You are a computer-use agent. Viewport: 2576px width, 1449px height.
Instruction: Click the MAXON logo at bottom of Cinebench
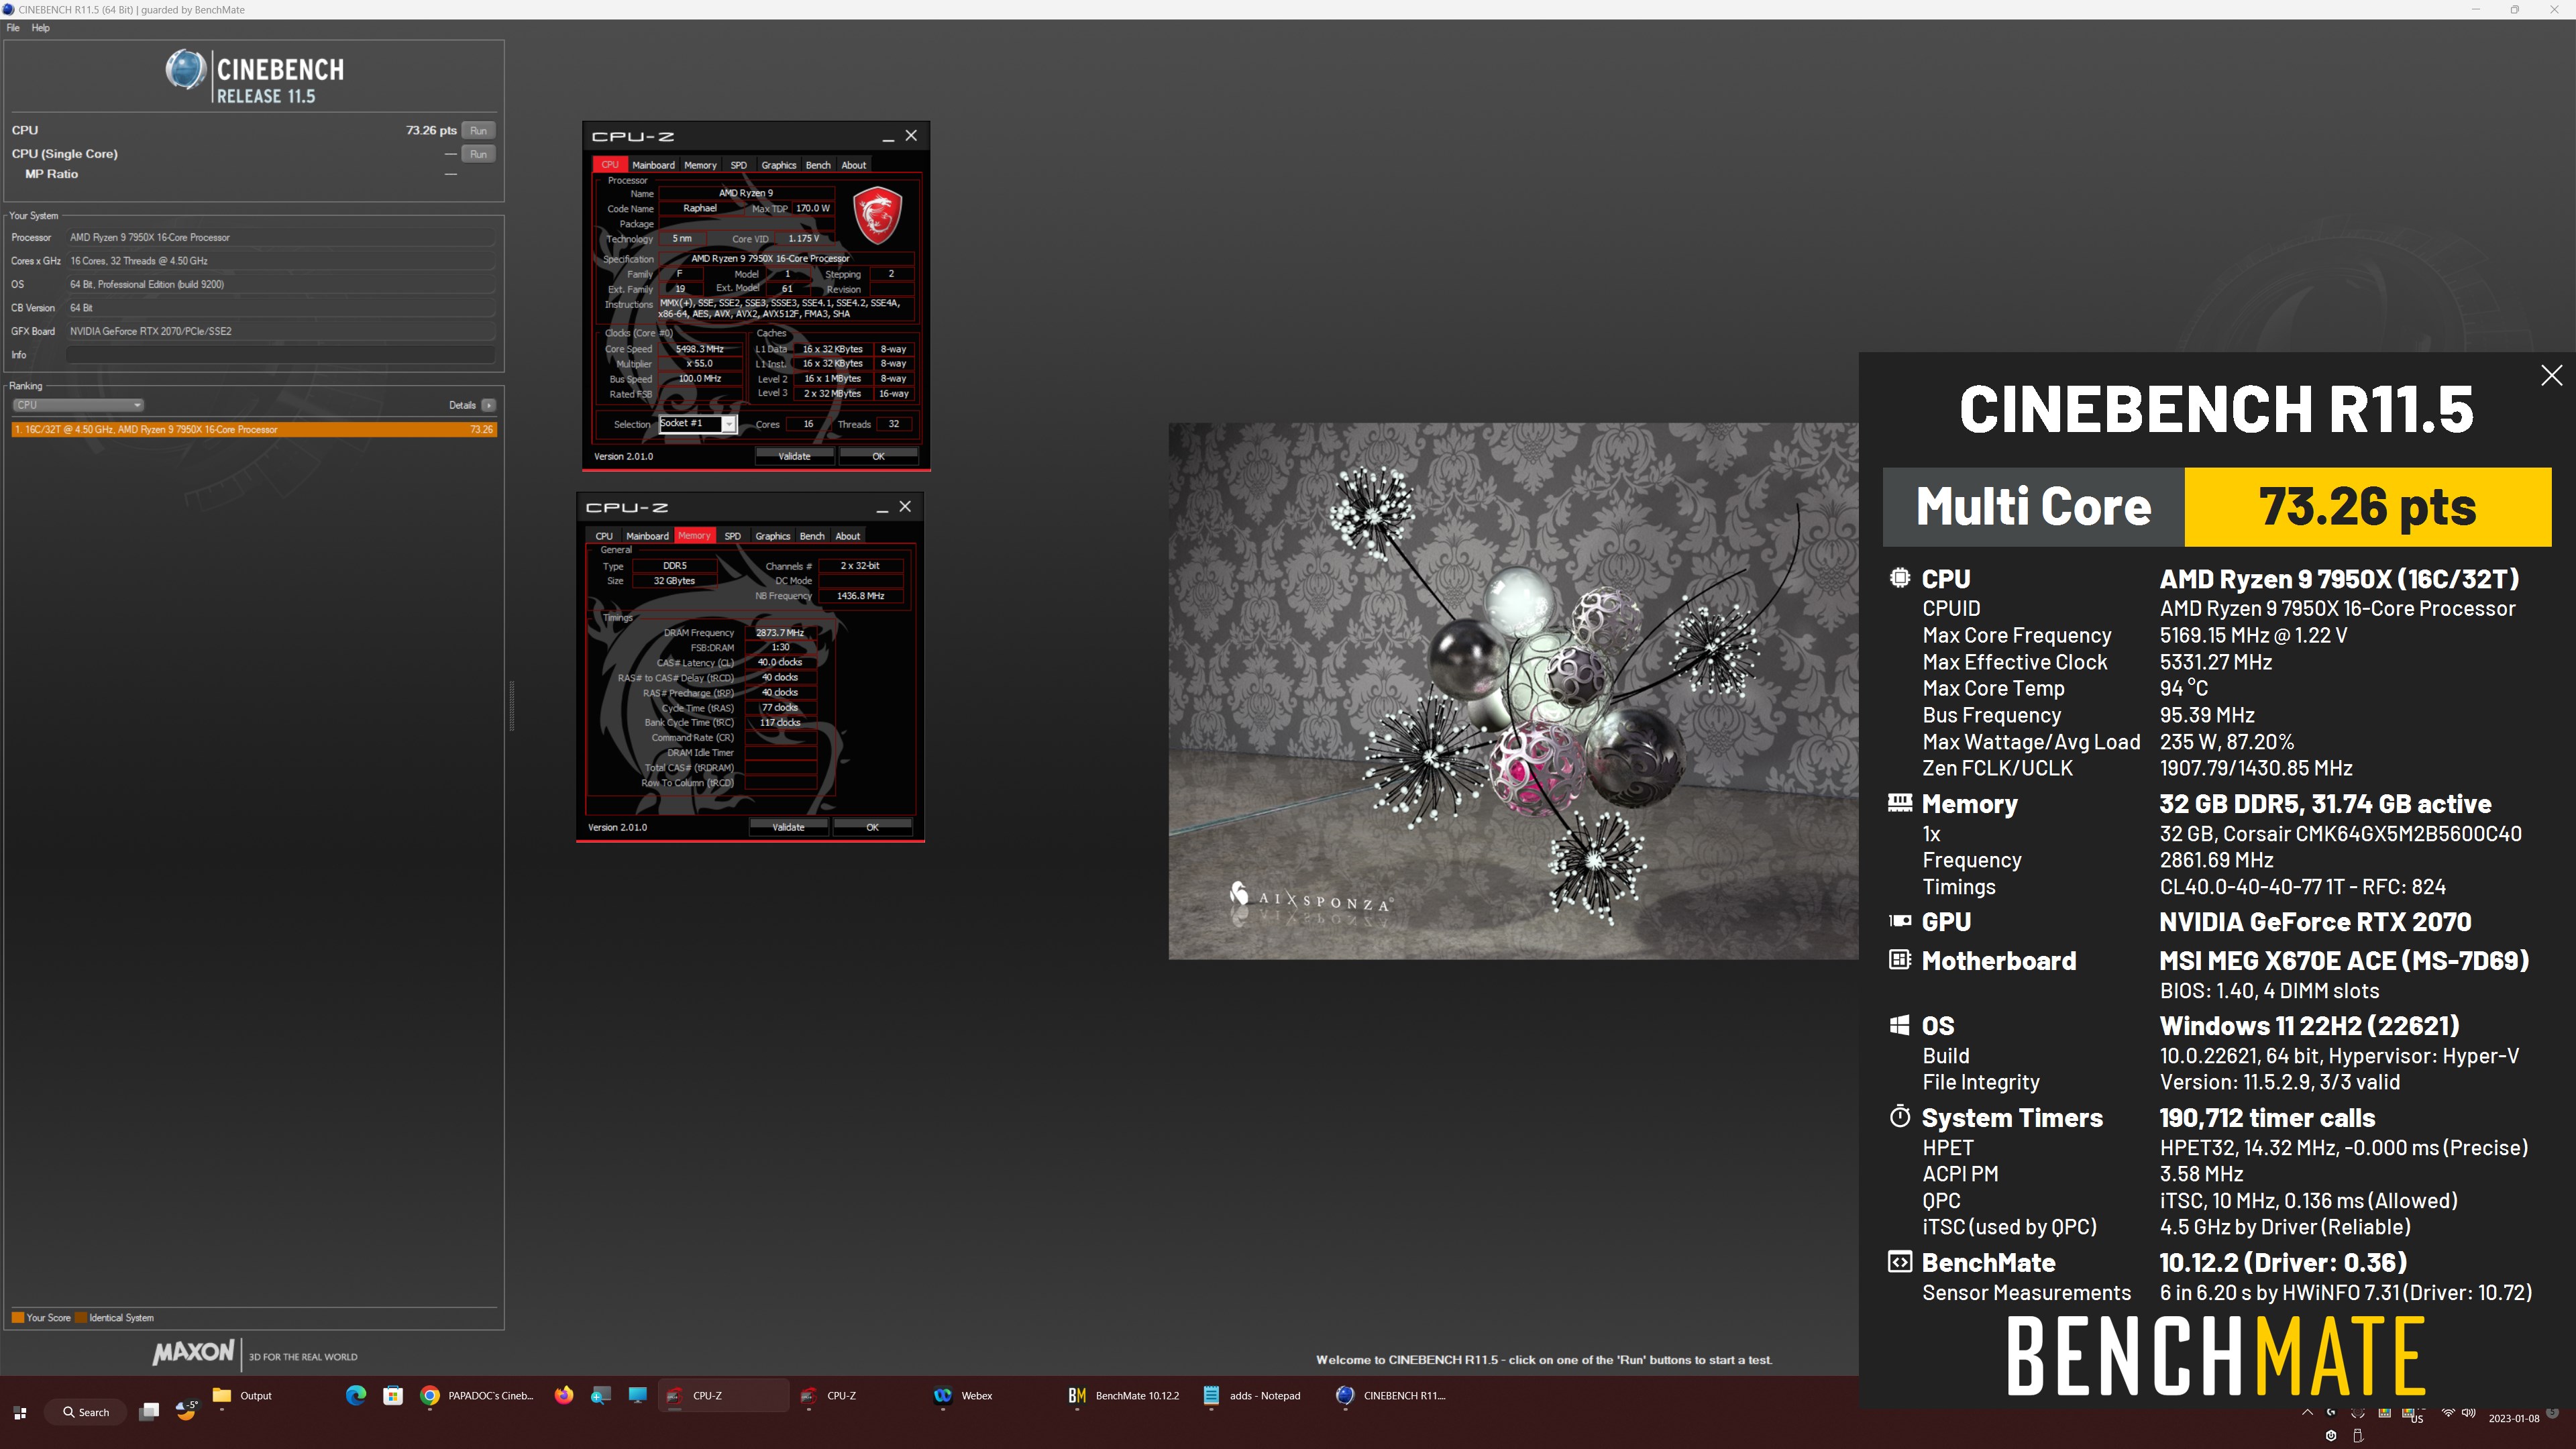click(193, 1353)
